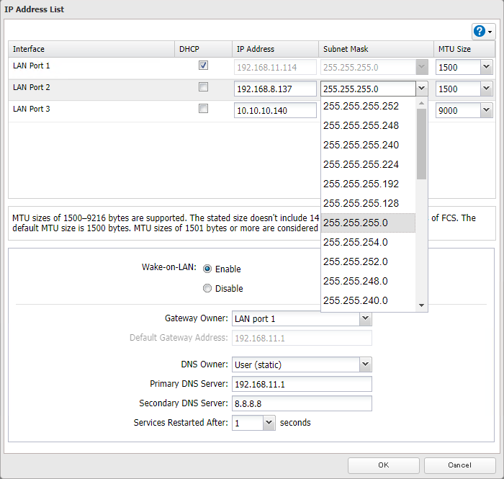504x479 pixels.
Task: Select Wake-on-LAN Enable radio button
Action: (x=207, y=269)
